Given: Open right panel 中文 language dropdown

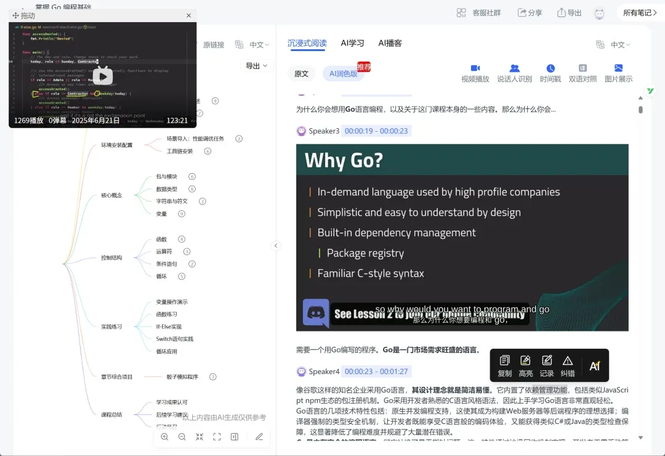Looking at the screenshot, I should (621, 44).
